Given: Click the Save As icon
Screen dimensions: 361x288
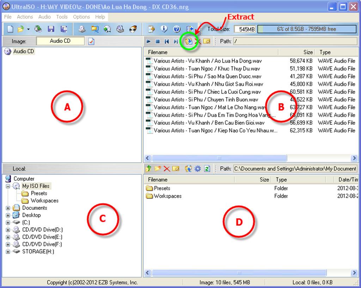Looking at the screenshot, I should (x=64, y=29).
